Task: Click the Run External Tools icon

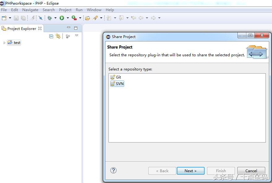Action: click(x=74, y=18)
